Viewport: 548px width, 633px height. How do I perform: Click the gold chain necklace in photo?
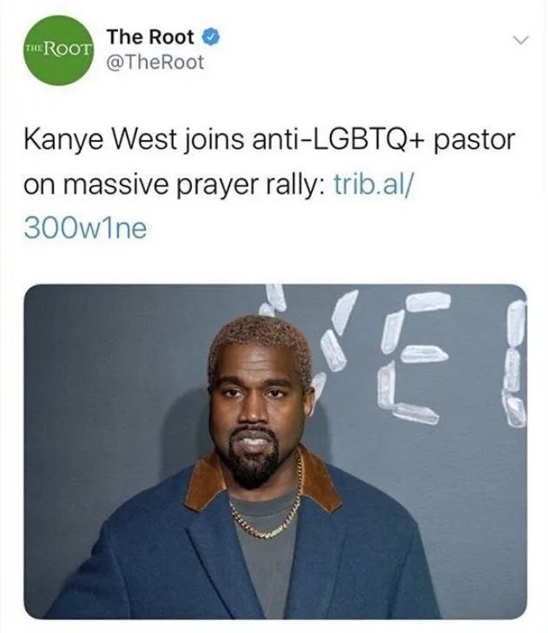pyautogui.click(x=269, y=507)
